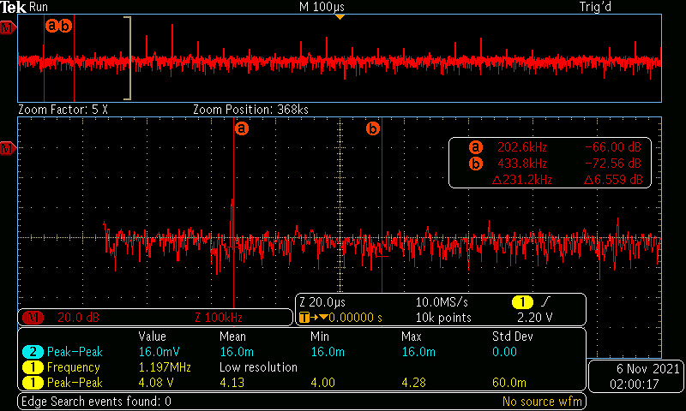Select cursor a badge in the zoom window
Image resolution: width=686 pixels, height=411 pixels.
pyautogui.click(x=242, y=128)
